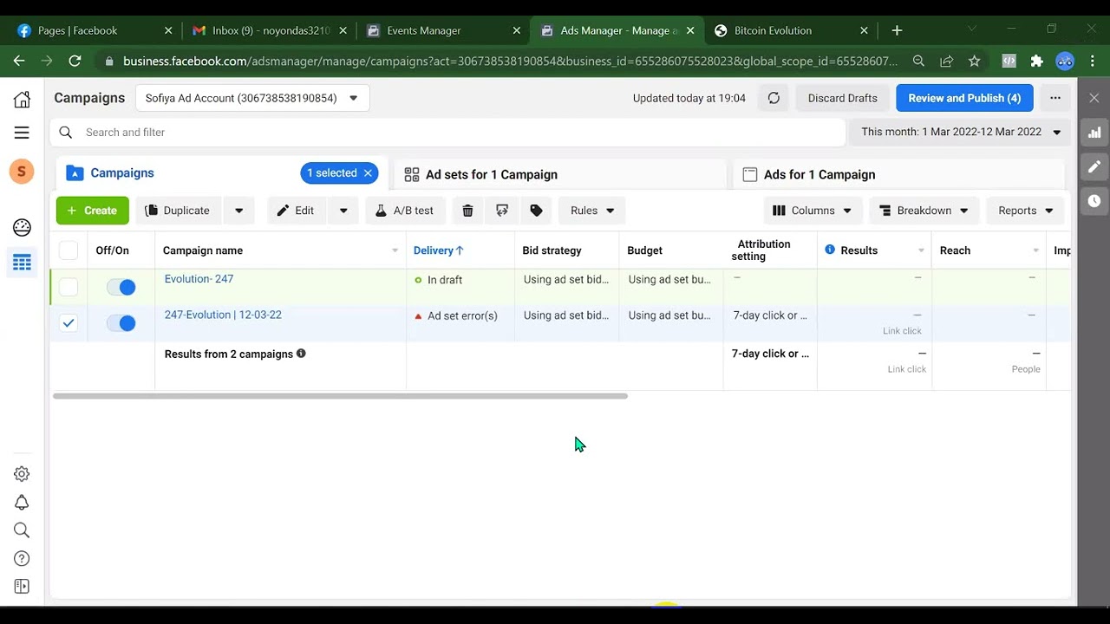
Task: Open notifications bell in left sidebar
Action: point(22,503)
